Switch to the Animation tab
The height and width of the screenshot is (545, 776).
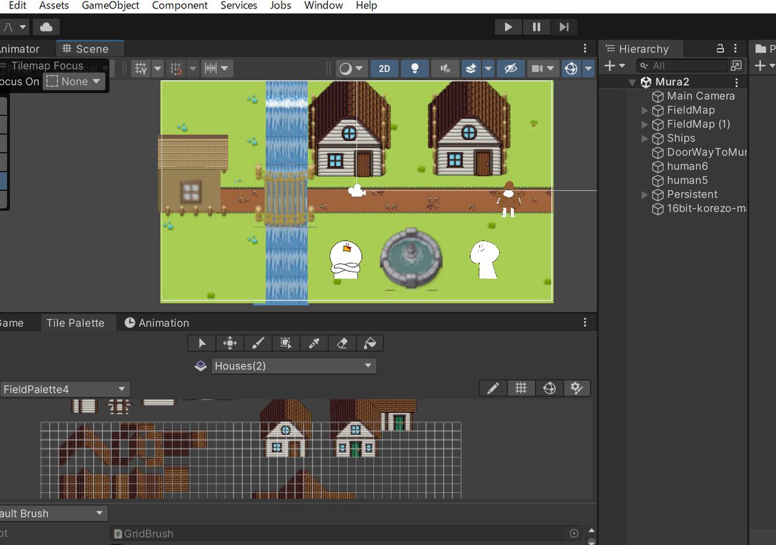coord(157,323)
